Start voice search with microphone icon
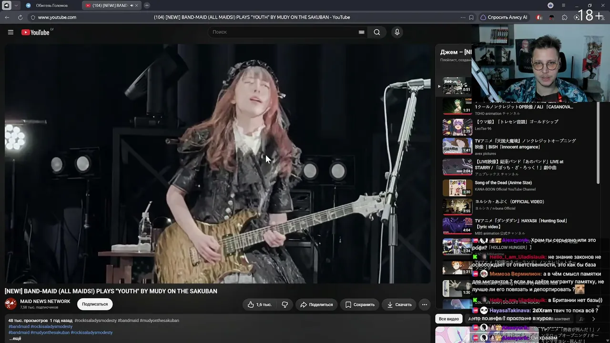Image resolution: width=610 pixels, height=343 pixels. point(397,32)
